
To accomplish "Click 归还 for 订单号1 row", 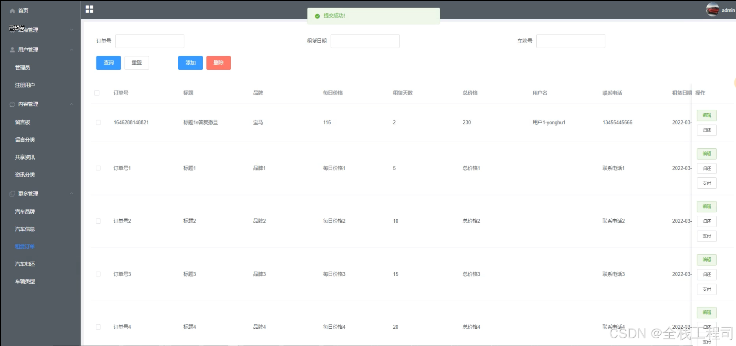I will [x=707, y=169].
